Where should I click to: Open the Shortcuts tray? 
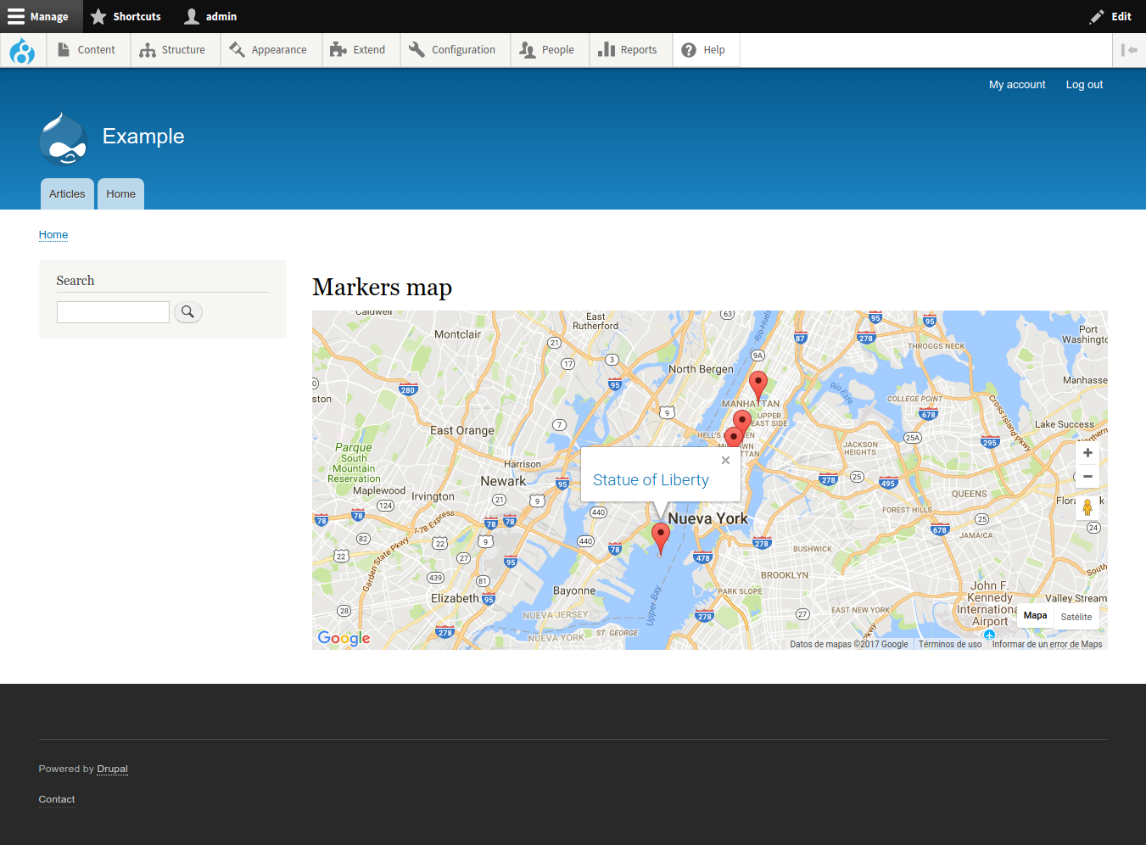[126, 16]
